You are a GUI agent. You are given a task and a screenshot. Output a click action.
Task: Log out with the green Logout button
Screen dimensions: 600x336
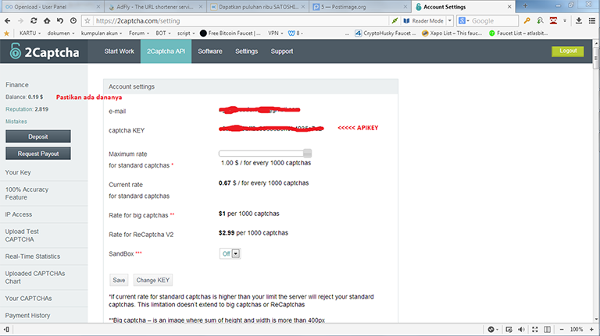567,51
